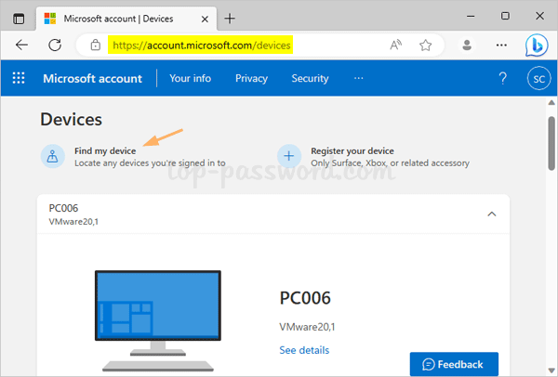Screen dimensions: 558x377
Task: Close the Microsoft account Devices tab
Action: (205, 19)
